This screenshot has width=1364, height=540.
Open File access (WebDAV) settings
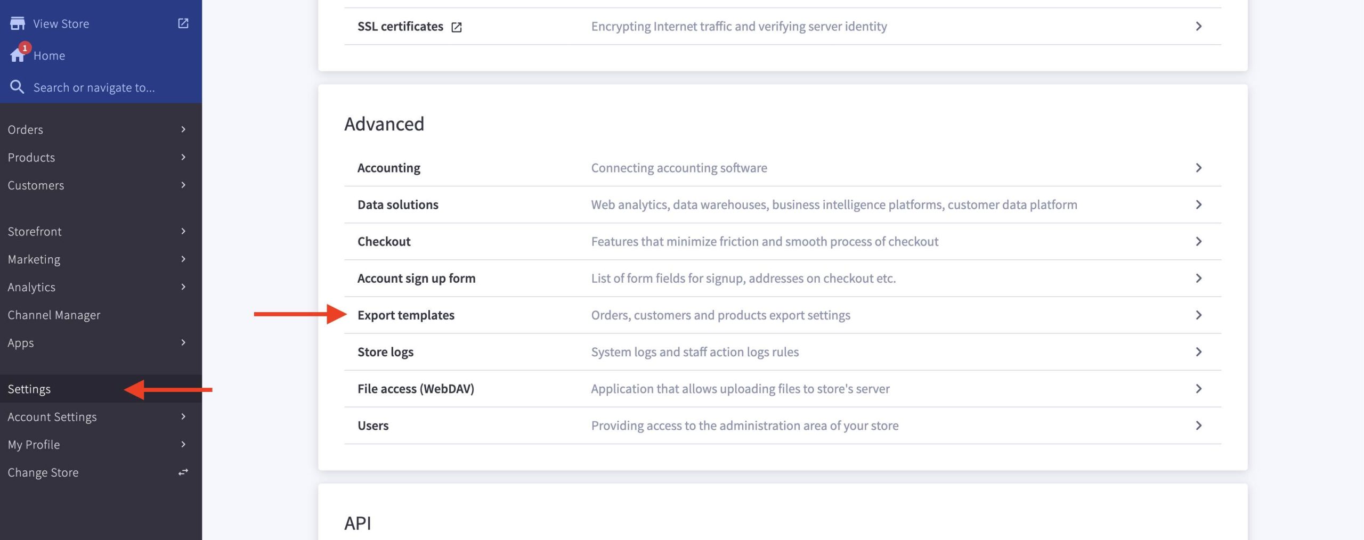click(416, 389)
